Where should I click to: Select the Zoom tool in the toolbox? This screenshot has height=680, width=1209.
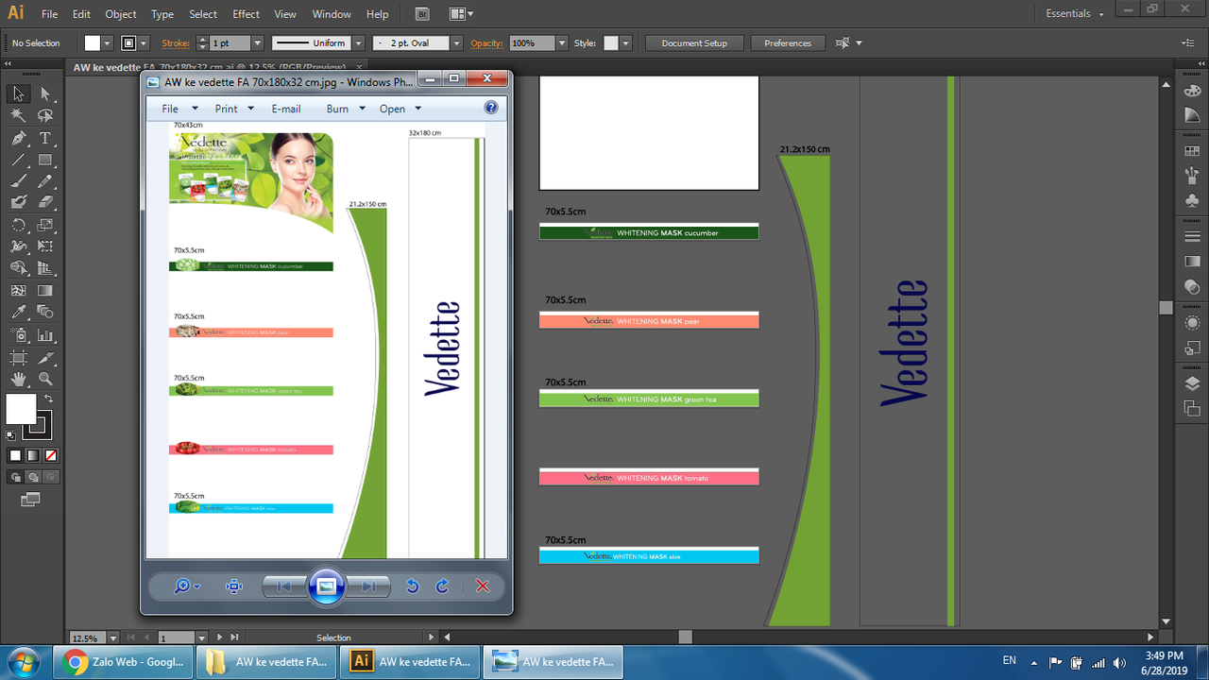(x=44, y=379)
